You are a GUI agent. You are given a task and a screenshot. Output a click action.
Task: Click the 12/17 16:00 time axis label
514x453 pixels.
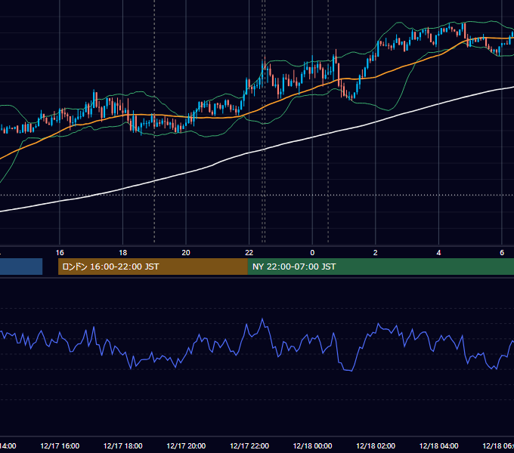pos(60,445)
